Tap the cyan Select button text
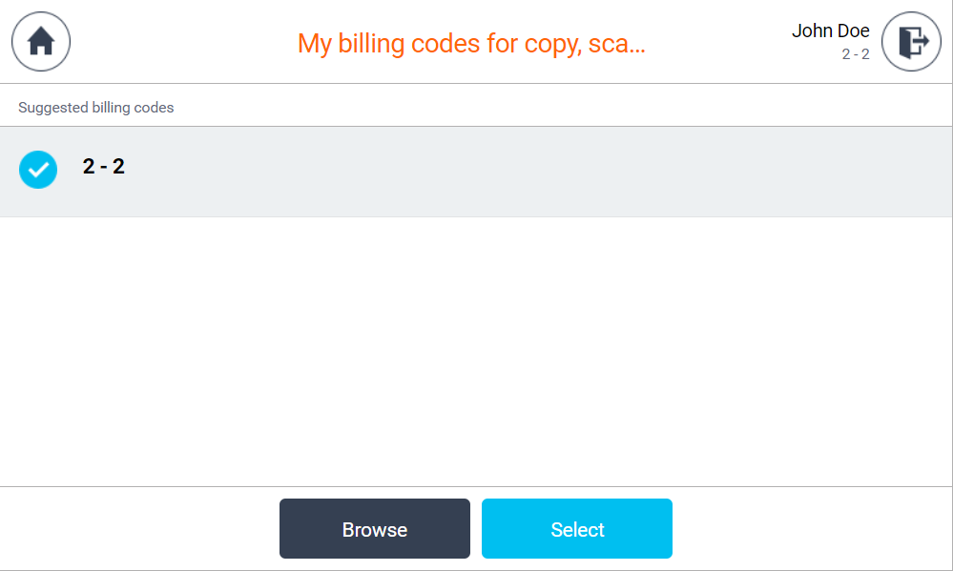The image size is (953, 571). tap(577, 530)
